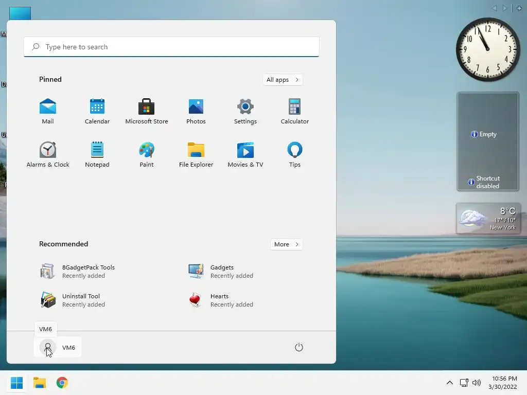Go to next gadget page arrow
527x395 pixels.
504,8
